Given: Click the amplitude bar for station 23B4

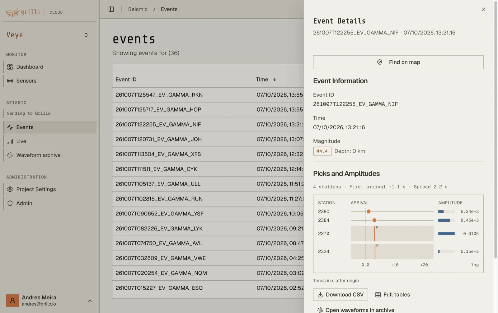Looking at the screenshot, I should click(446, 220).
